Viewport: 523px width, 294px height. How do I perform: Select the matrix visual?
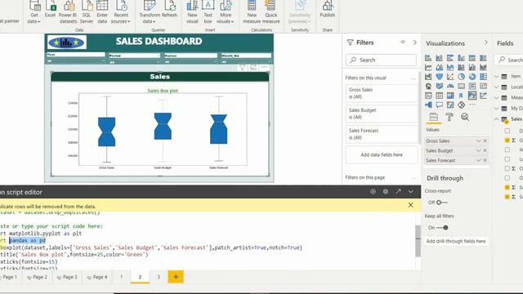450,96
